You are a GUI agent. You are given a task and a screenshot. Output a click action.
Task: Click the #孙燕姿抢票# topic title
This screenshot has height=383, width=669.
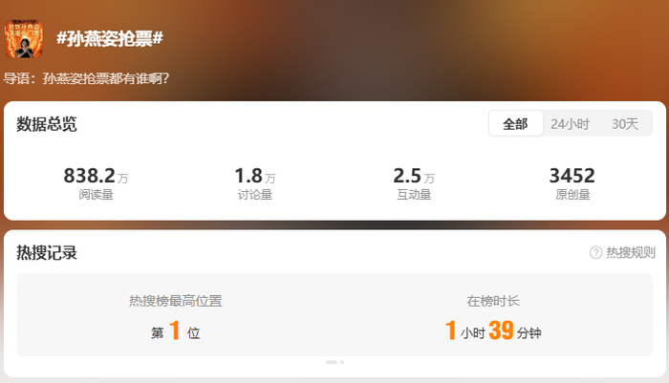[x=110, y=39]
